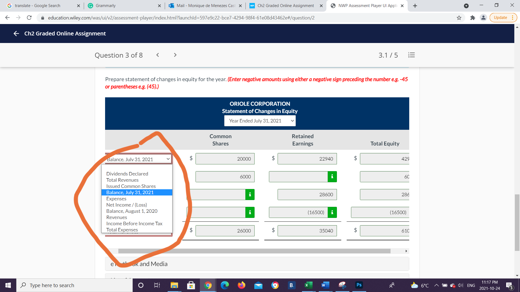Click the 20000 Common Shares input field
Image resolution: width=520 pixels, height=292 pixels.
coord(225,159)
